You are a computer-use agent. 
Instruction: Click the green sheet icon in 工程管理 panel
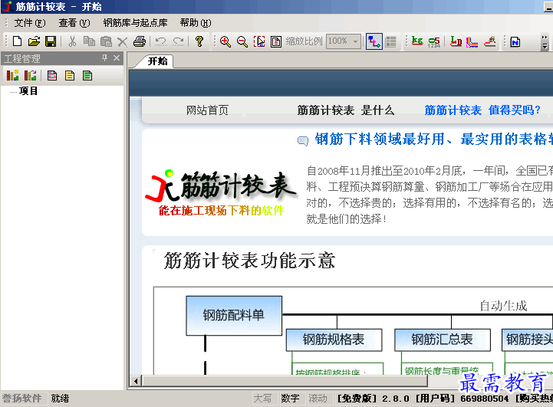87,75
